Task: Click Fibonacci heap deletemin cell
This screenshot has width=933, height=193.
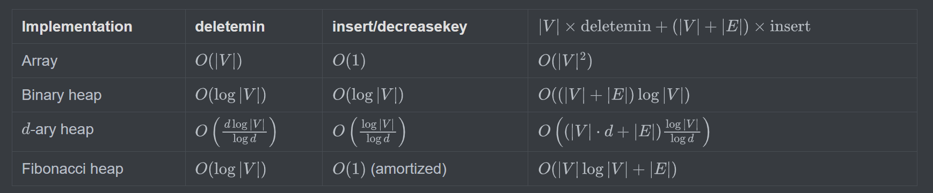Action: coord(231,169)
